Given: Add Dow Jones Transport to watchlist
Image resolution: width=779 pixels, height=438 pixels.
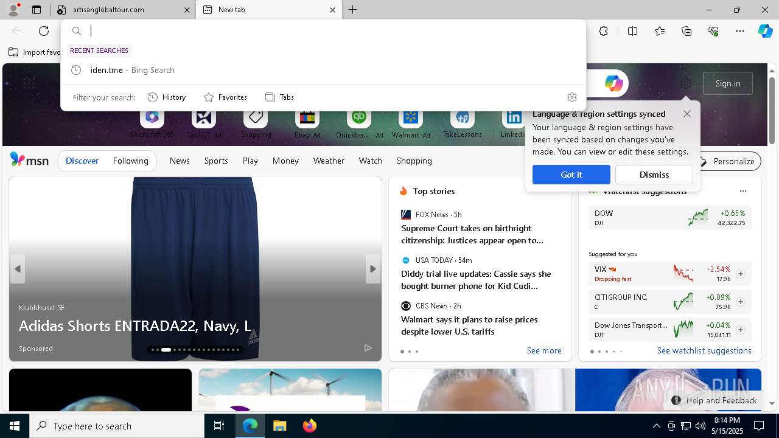Looking at the screenshot, I should pyautogui.click(x=740, y=330).
